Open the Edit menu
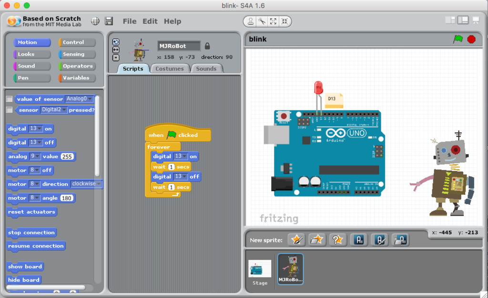The height and width of the screenshot is (298, 488). point(150,21)
